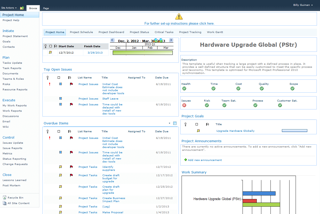Click the green plus Add new announcement icon
This screenshot has width=320, height=214.
tap(186, 160)
